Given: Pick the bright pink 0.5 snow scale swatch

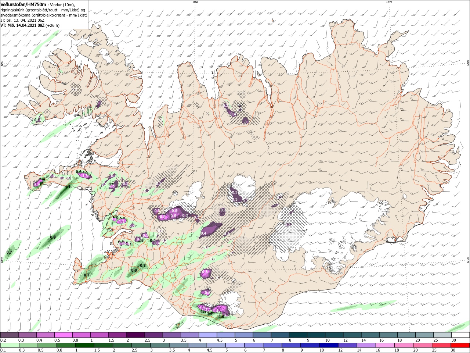Looking at the screenshot, I should (x=63, y=335).
